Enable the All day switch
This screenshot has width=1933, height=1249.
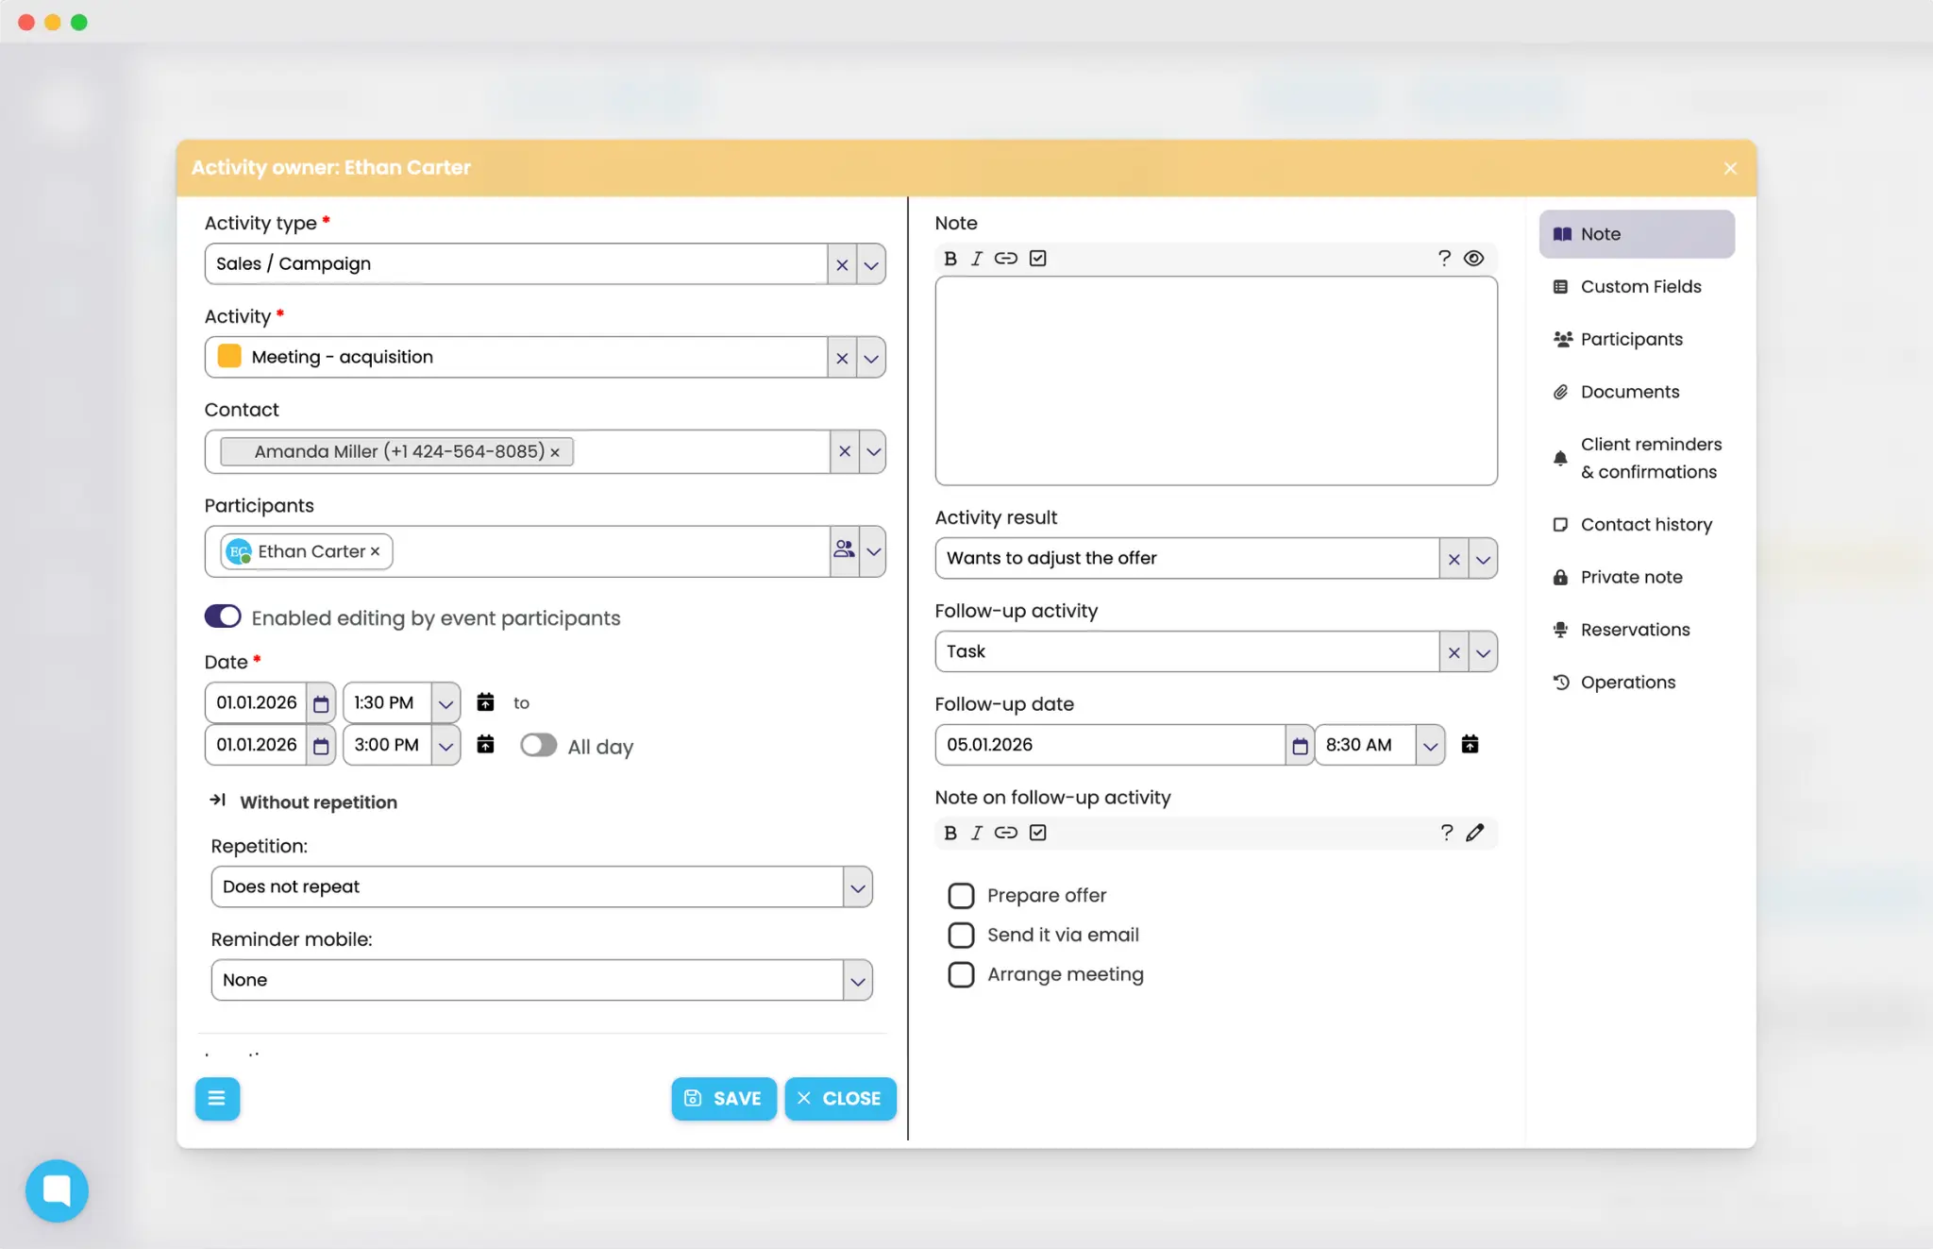pyautogui.click(x=539, y=746)
